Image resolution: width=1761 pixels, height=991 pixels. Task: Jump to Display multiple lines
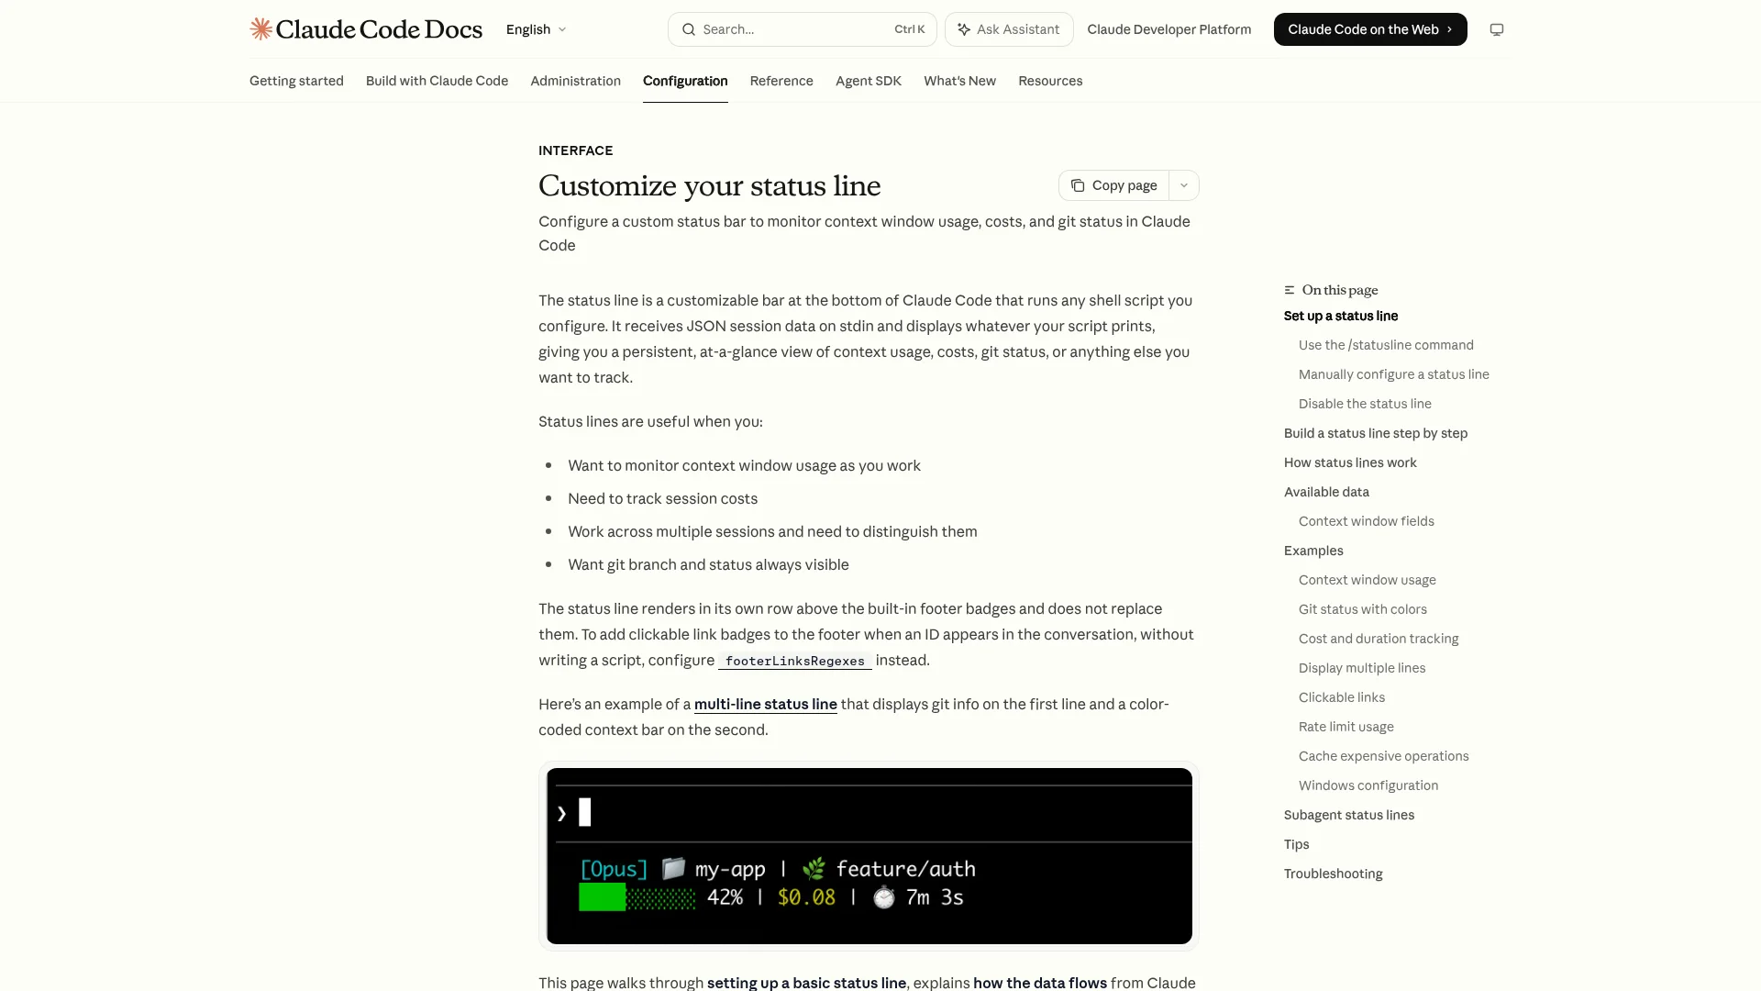pyautogui.click(x=1361, y=668)
